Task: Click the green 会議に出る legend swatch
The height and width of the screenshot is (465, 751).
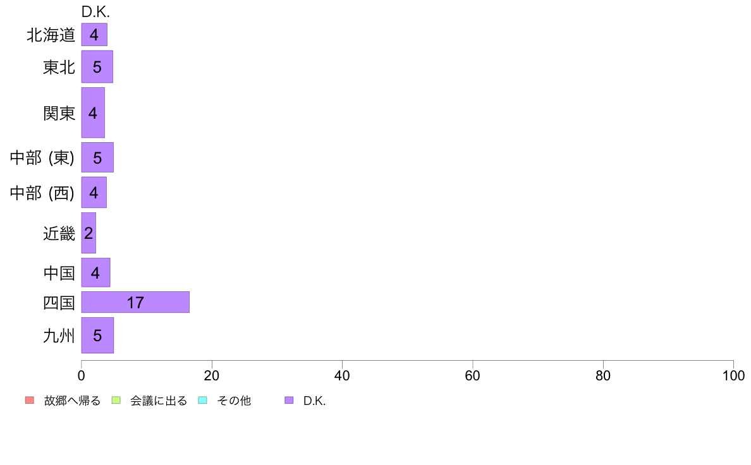Action: [x=116, y=401]
